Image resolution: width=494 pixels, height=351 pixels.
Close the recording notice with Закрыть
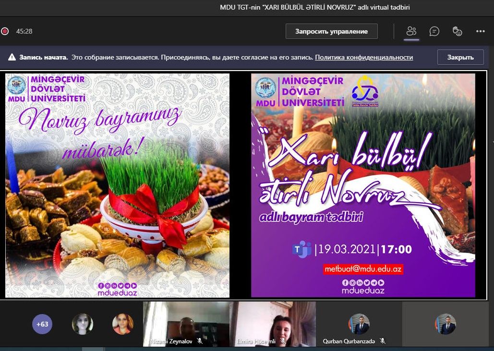[x=460, y=57]
